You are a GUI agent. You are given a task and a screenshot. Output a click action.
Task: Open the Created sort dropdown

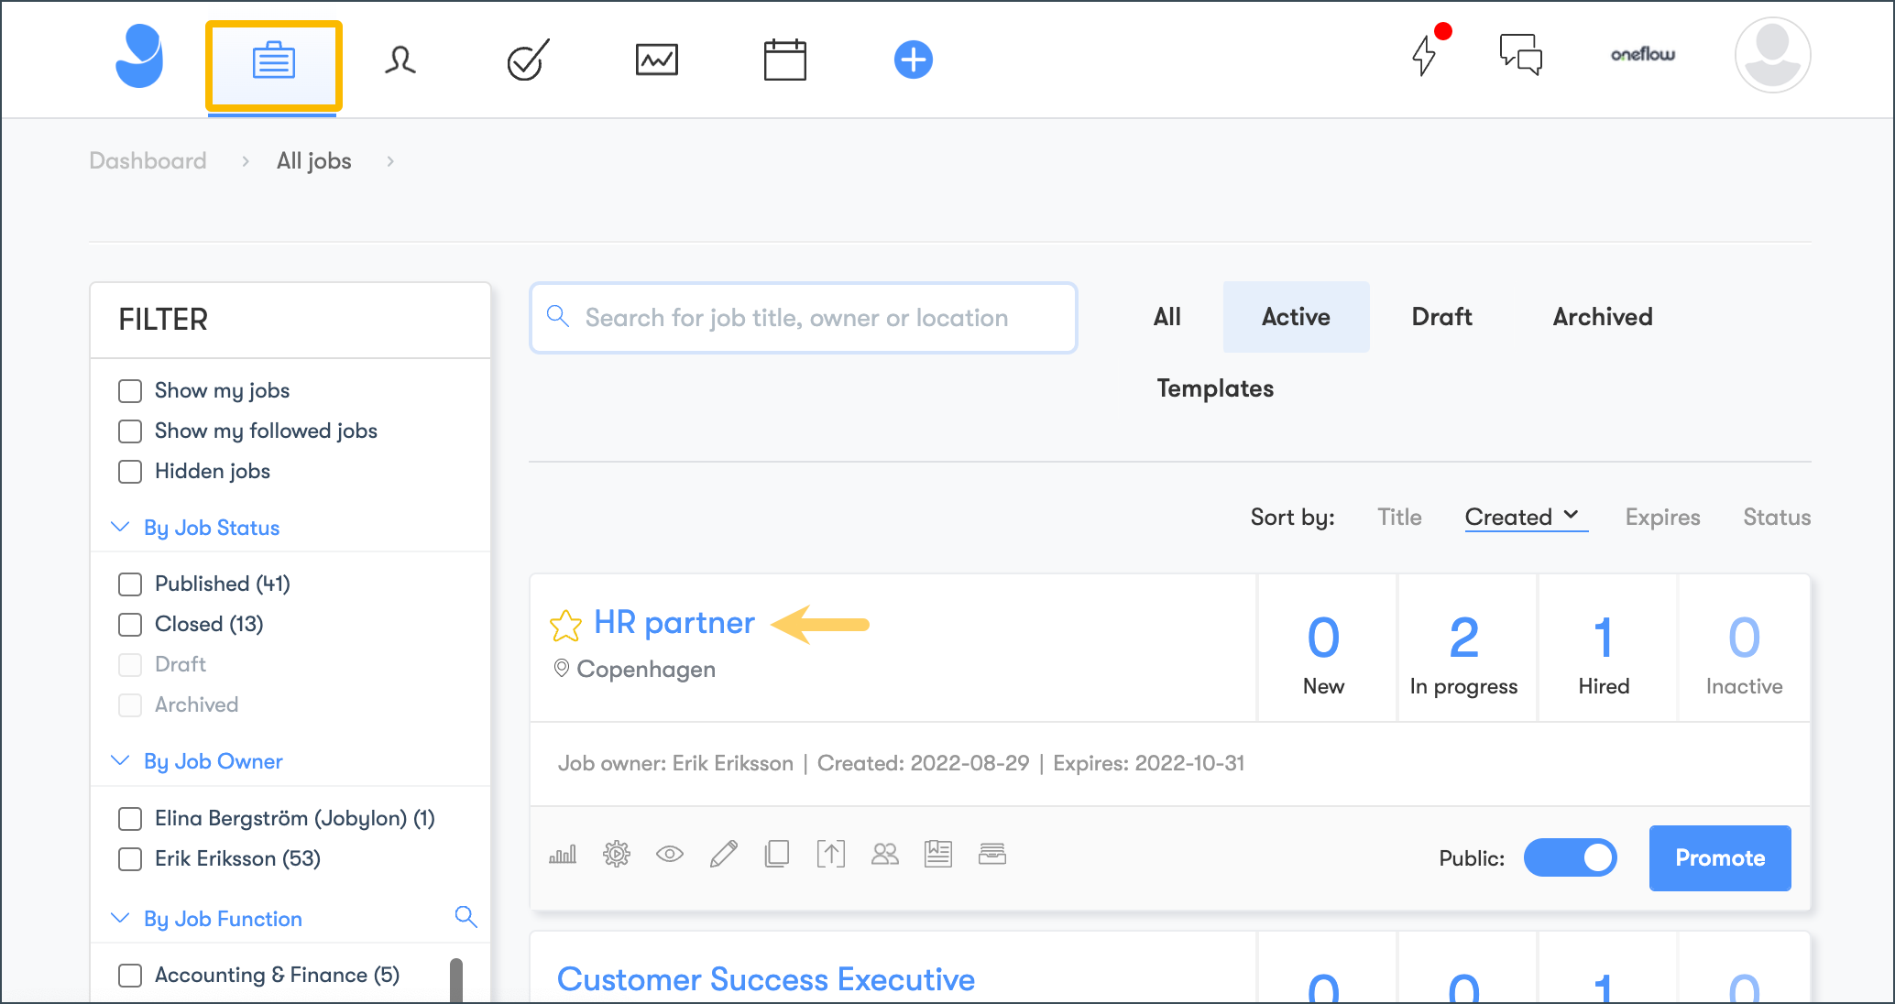(1526, 518)
